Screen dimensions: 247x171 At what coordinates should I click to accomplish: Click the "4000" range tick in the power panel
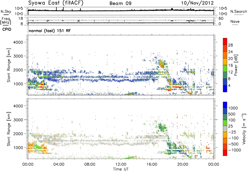coord(18,42)
